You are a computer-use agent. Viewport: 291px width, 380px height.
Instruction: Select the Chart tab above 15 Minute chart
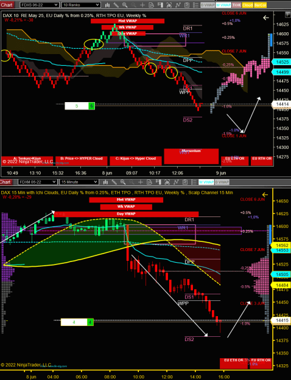click(x=5, y=182)
